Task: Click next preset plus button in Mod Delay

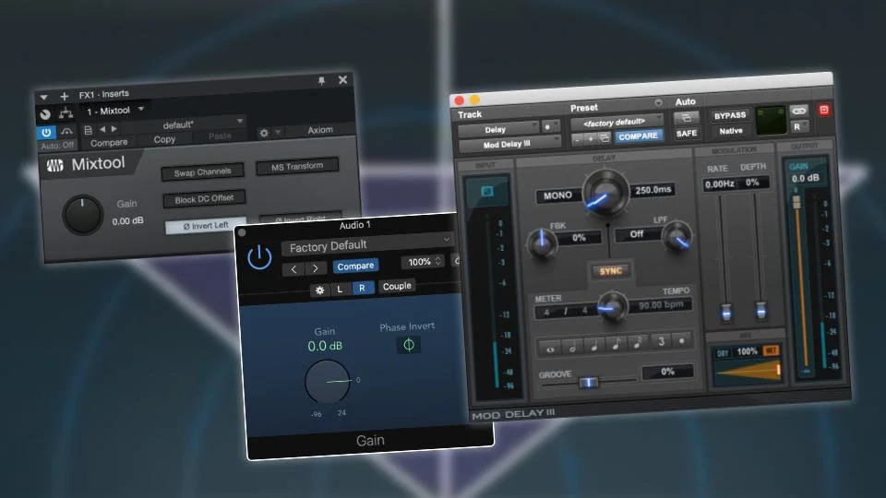Action: pos(591,138)
